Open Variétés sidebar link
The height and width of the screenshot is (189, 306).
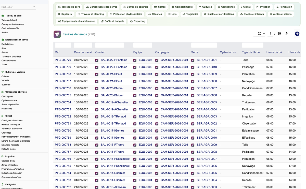(5, 80)
